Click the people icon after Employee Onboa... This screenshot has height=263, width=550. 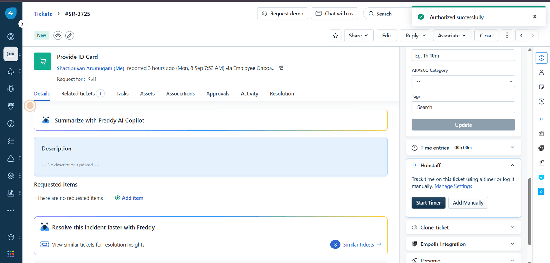(x=281, y=68)
